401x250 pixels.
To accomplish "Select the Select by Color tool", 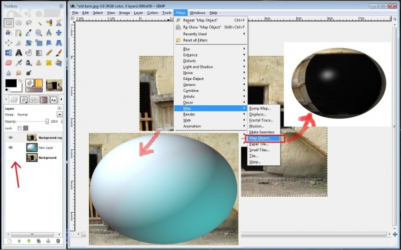I will tap(49, 23).
